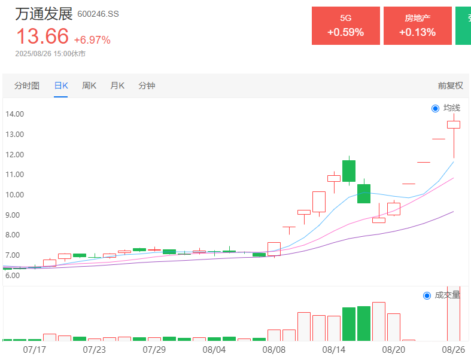Click the 08/26 date axis label
Viewport: 471px width, 357px height.
453,350
